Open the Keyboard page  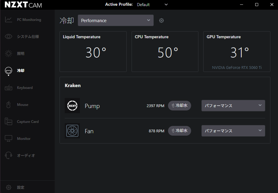[x=27, y=87]
